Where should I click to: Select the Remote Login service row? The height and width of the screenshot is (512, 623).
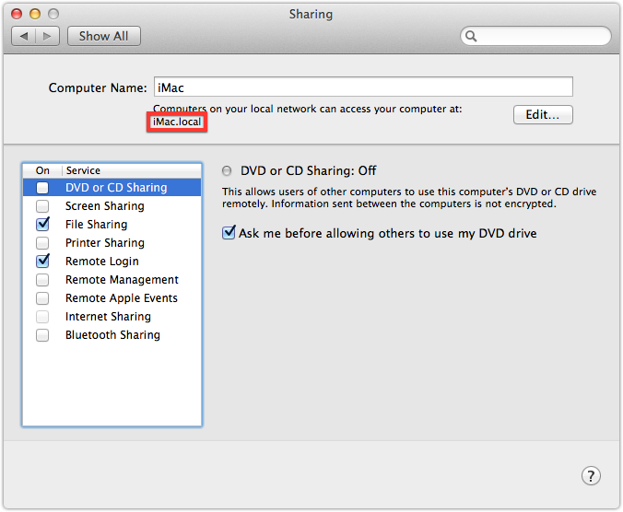point(112,262)
